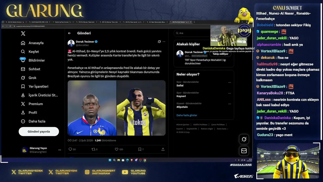
Task: Open Doruk Tecimer profile name link
Action: click(x=85, y=42)
